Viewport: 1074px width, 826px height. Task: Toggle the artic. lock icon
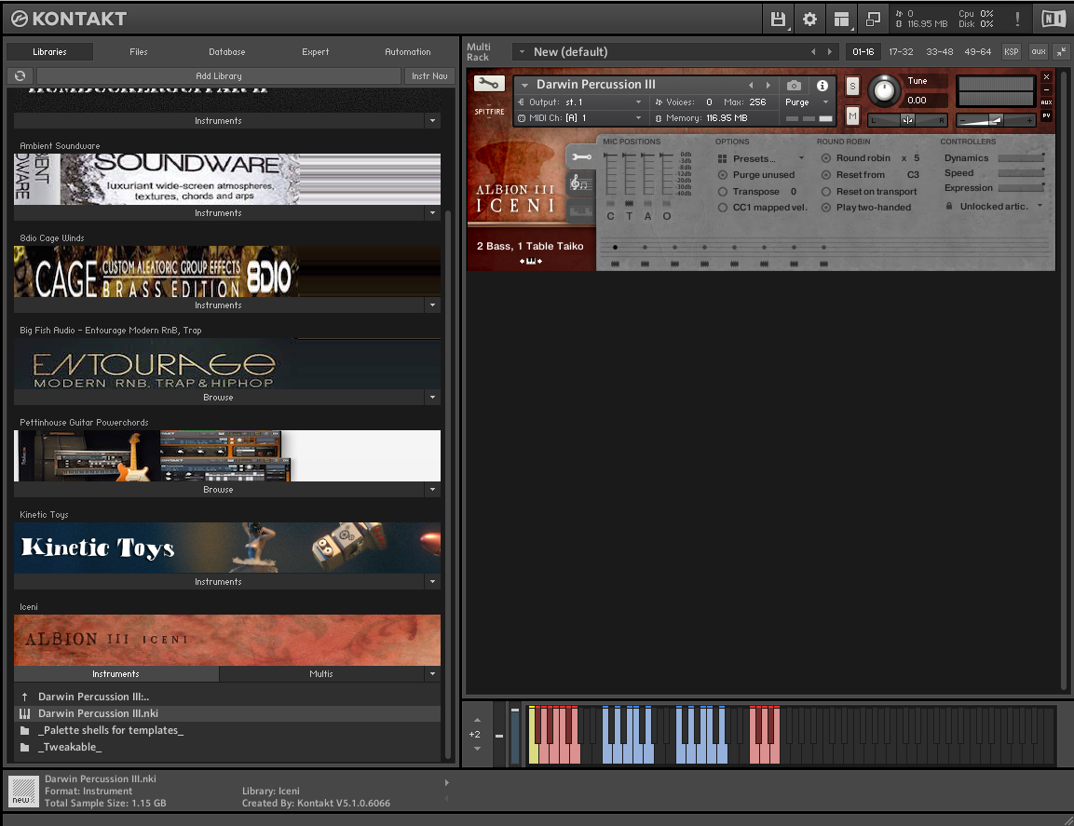948,206
